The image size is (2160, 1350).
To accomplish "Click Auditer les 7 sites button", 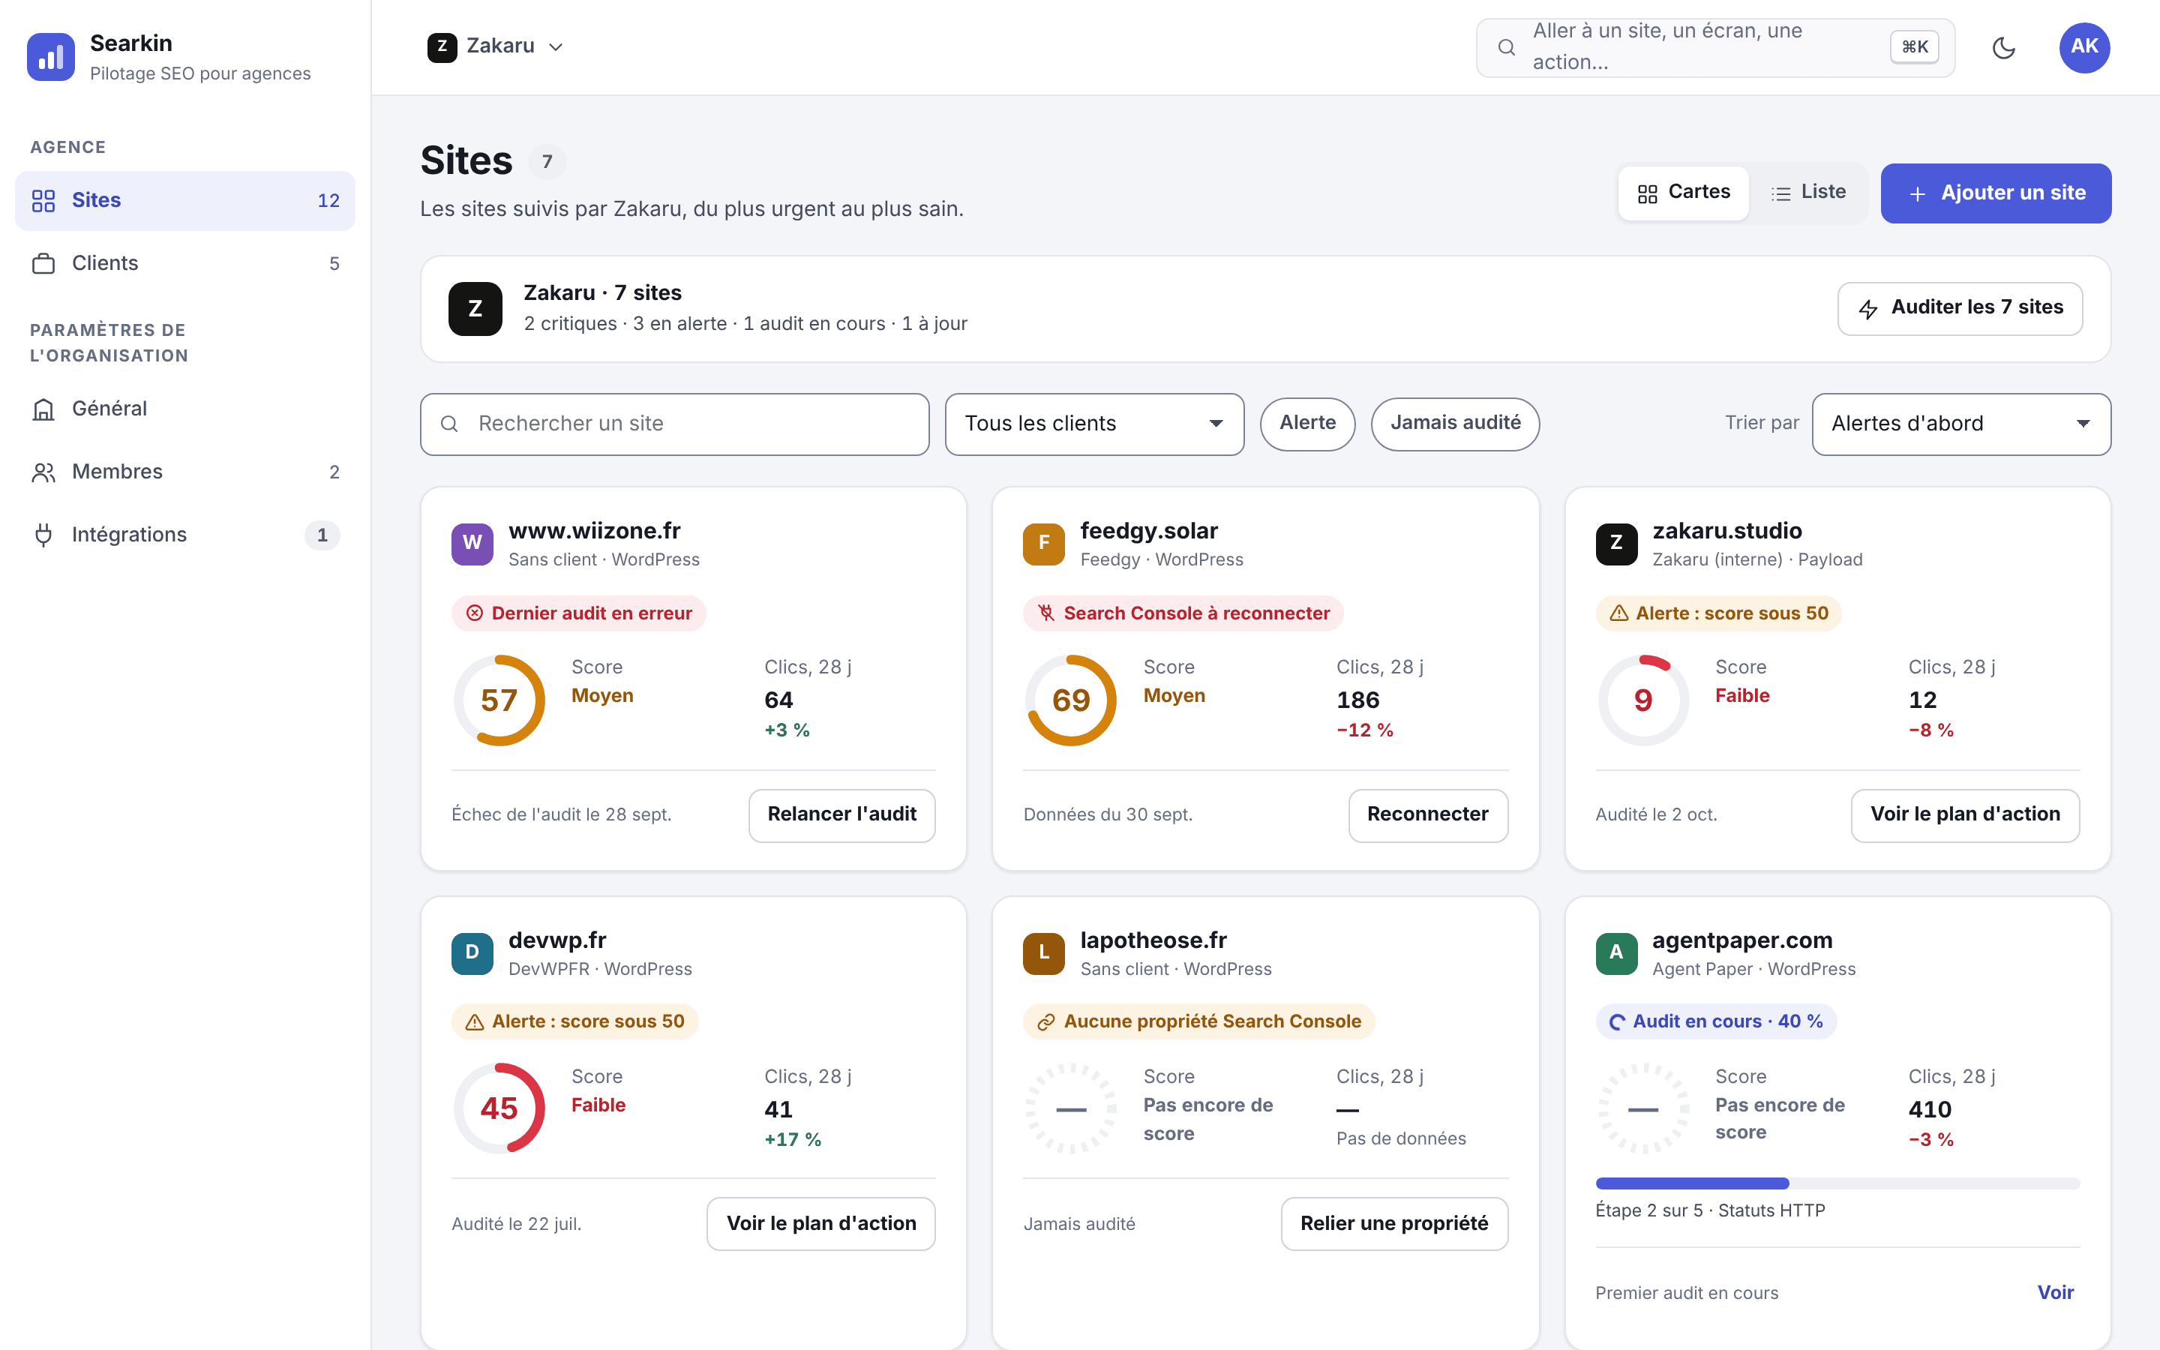I will 1960,308.
